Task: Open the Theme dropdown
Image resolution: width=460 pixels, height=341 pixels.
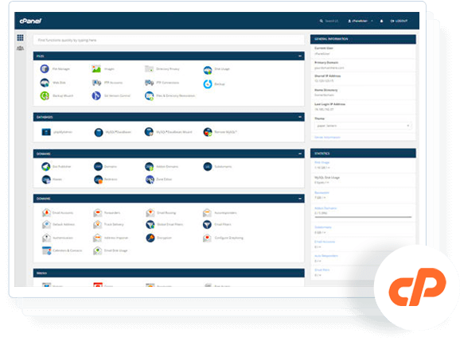Action: click(363, 126)
